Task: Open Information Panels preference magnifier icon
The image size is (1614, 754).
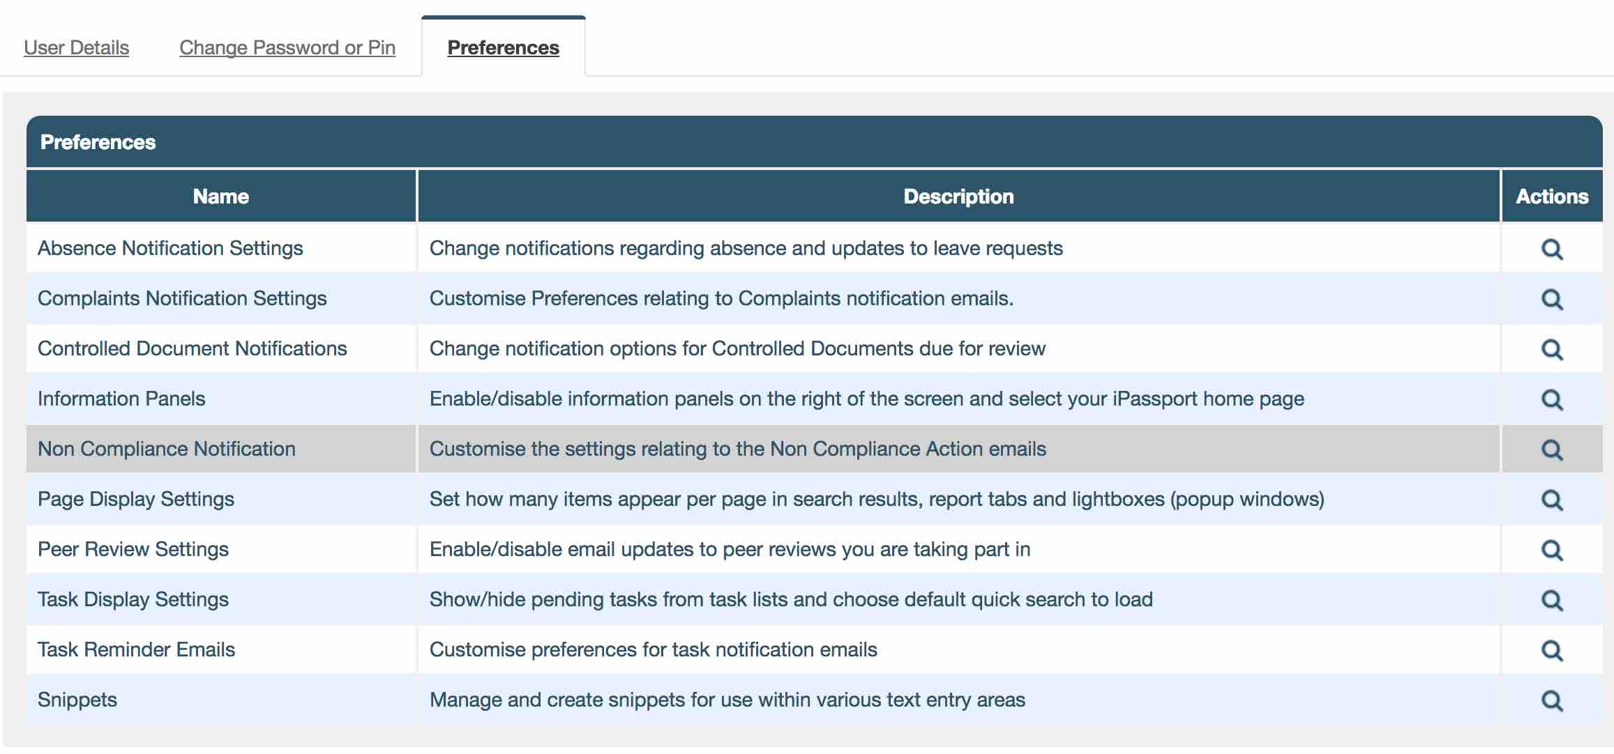Action: coord(1551,399)
